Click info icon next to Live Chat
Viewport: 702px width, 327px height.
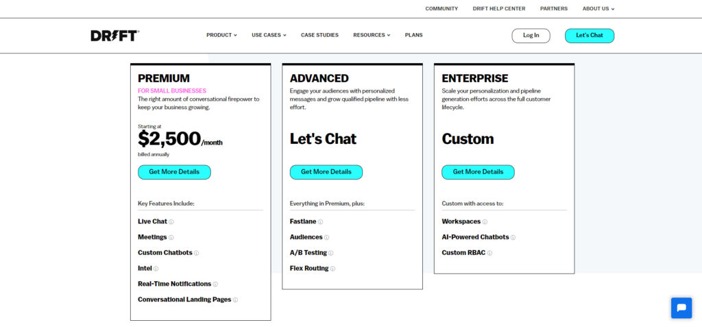(171, 222)
